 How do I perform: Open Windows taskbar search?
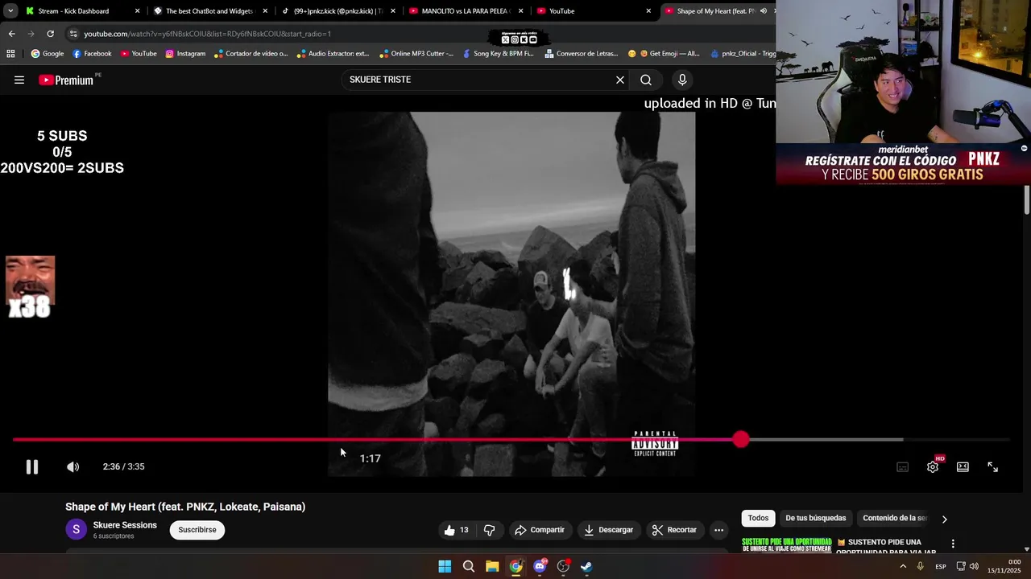click(x=469, y=567)
